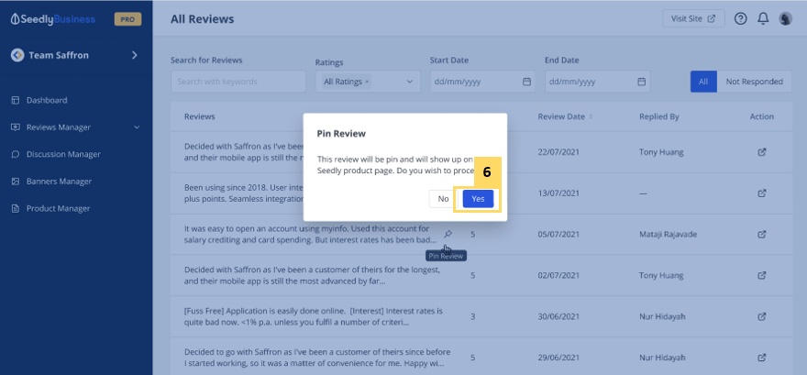
Task: Click the user profile avatar
Action: click(786, 18)
